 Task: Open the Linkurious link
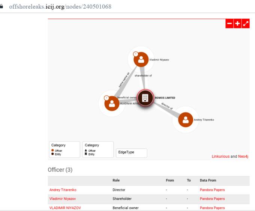(220, 157)
